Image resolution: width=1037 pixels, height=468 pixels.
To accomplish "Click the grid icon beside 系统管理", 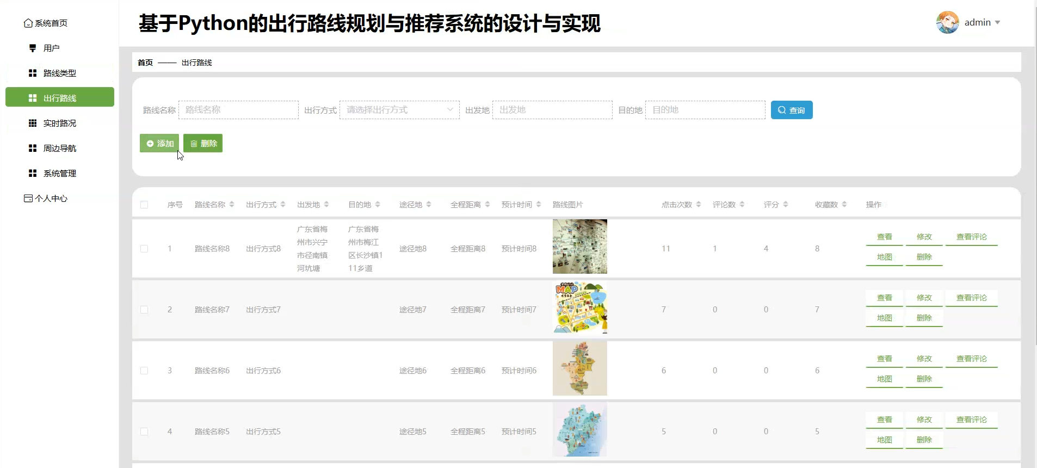I will (33, 174).
